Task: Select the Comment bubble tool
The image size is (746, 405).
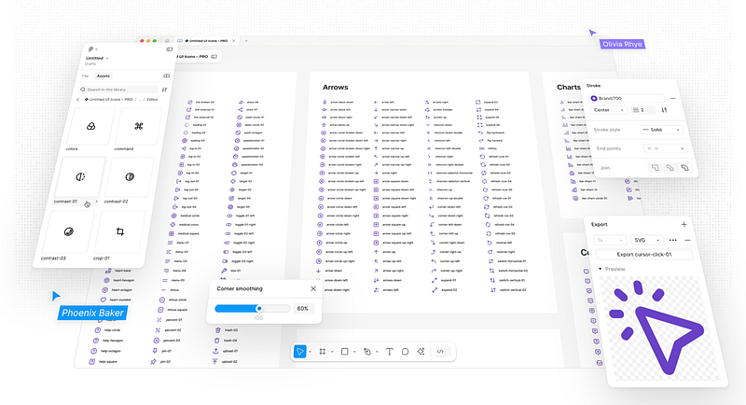Action: click(x=405, y=352)
